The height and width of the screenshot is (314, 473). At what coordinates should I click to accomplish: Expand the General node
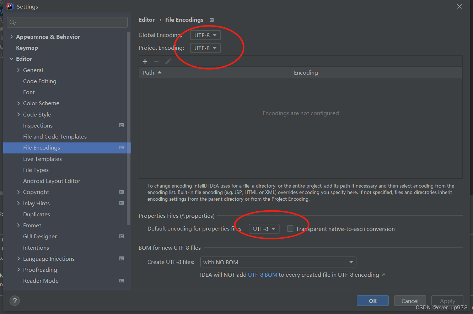18,70
